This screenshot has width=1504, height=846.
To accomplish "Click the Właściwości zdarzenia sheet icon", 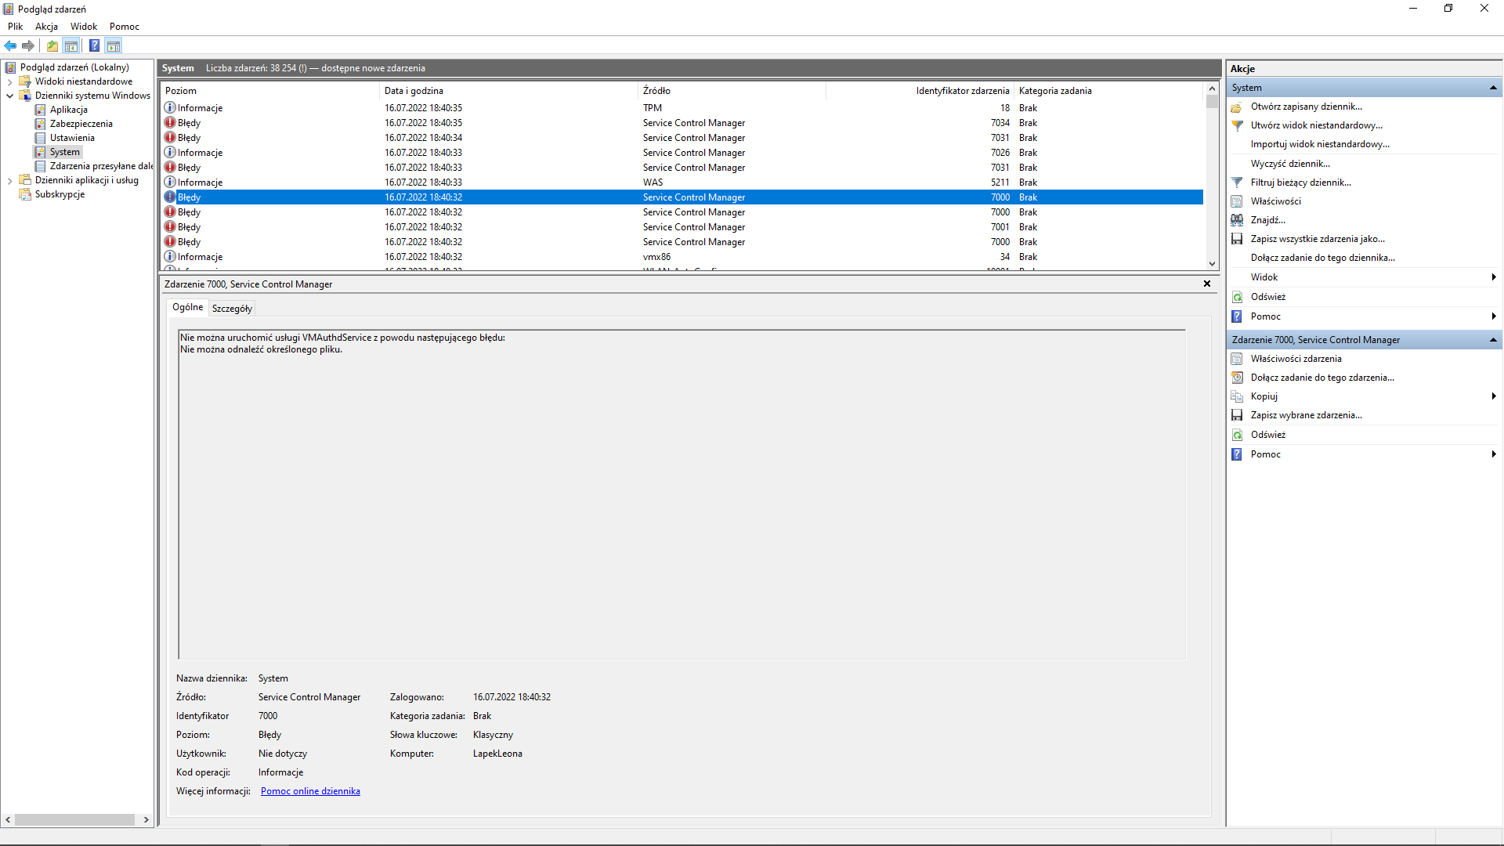I will click(x=1237, y=359).
